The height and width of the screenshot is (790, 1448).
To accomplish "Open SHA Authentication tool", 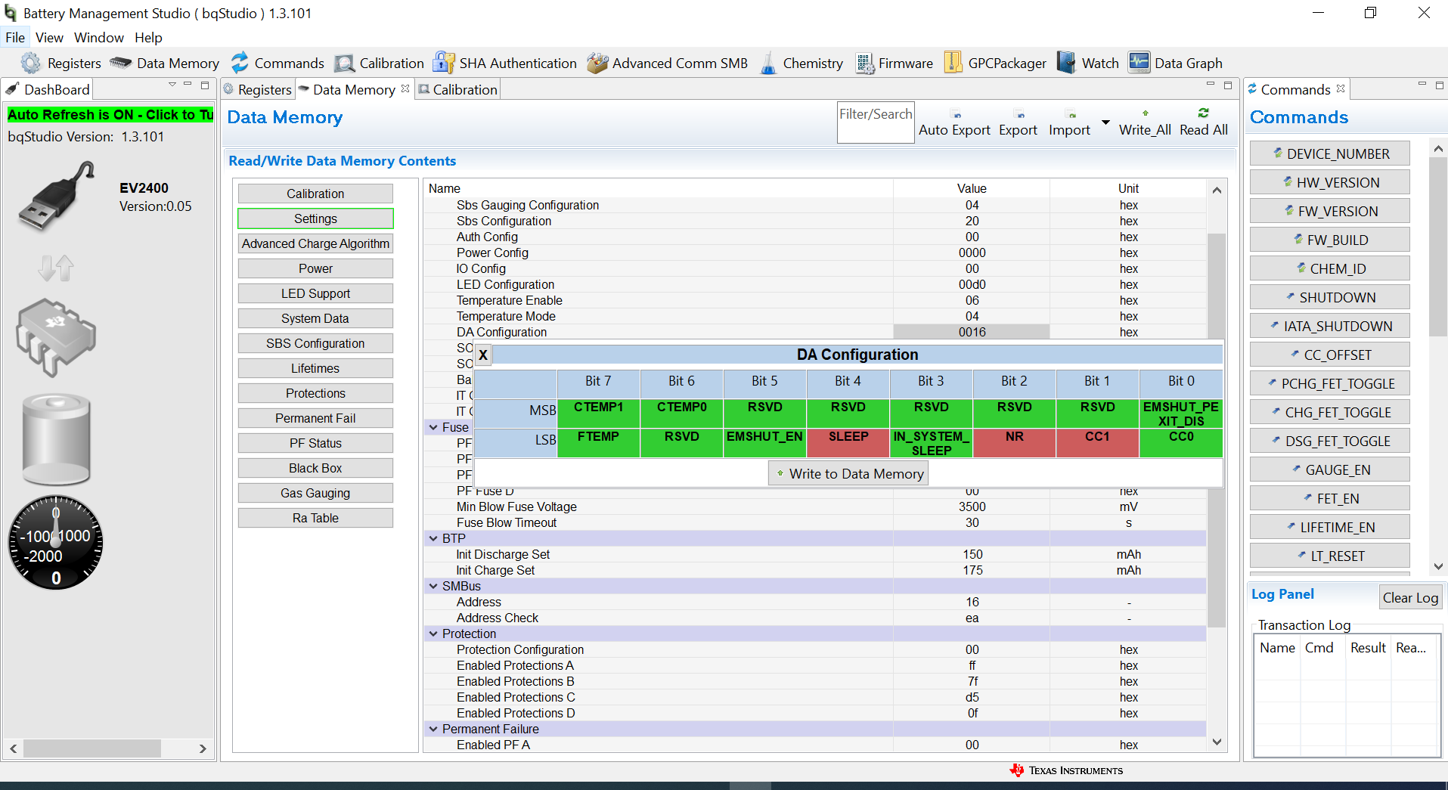I will (504, 64).
